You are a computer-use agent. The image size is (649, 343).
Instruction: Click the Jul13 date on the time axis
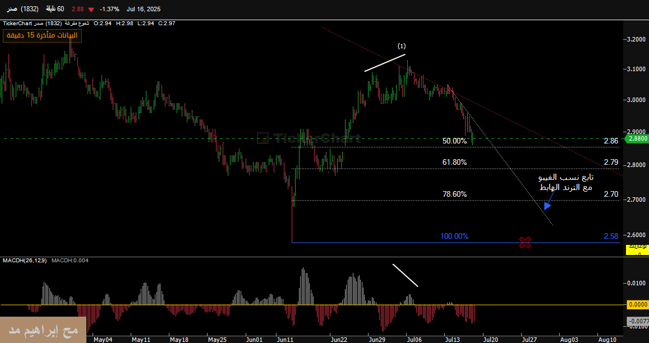click(x=452, y=339)
